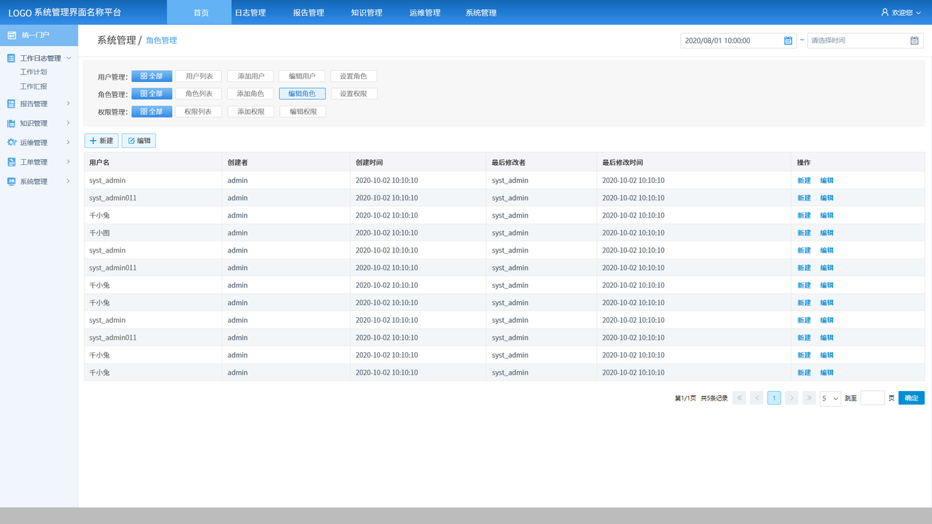Click the 编辑 button above the table
932x524 pixels.
point(139,141)
